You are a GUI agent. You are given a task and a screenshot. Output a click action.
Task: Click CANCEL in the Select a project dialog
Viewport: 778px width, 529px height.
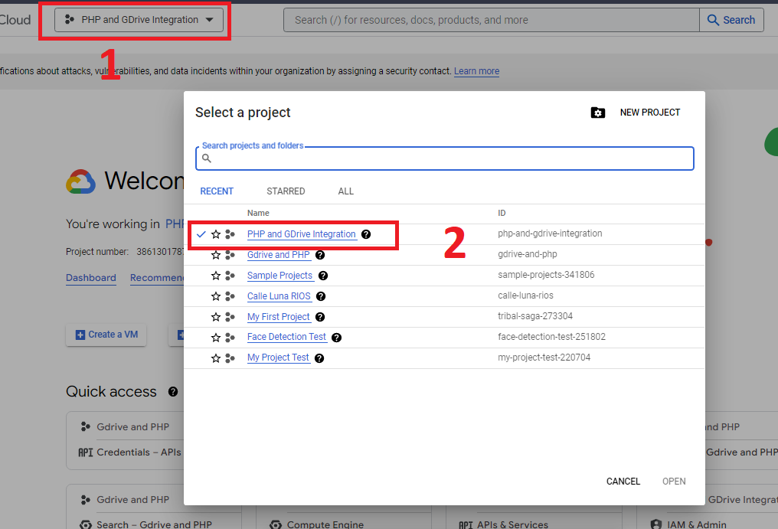point(623,482)
